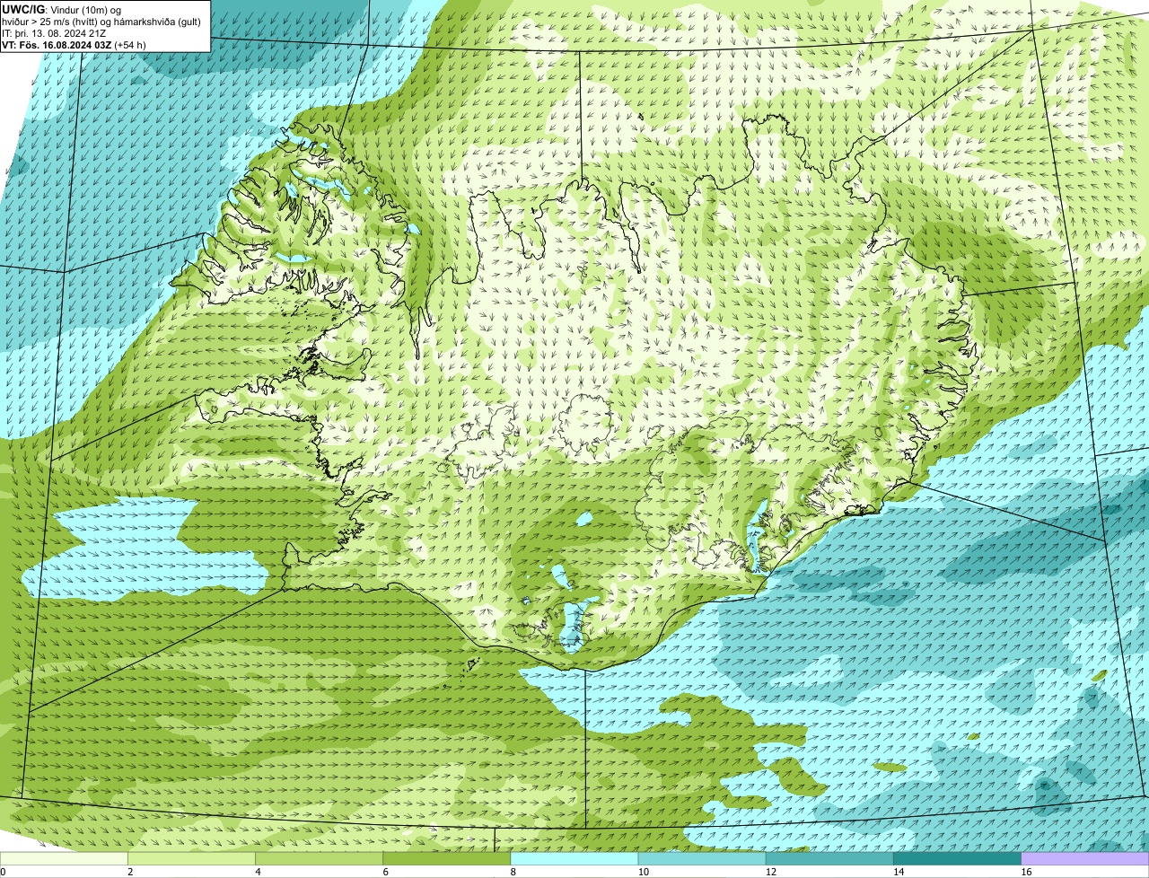Click the 10–12 m/s turquoise legend swatch
The height and width of the screenshot is (878, 1149).
703,859
